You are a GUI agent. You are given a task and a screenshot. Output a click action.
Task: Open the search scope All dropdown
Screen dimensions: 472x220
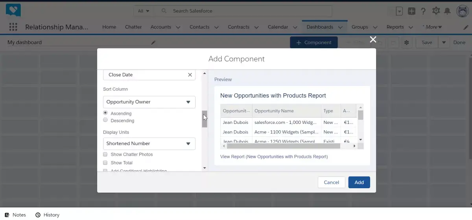(144, 11)
